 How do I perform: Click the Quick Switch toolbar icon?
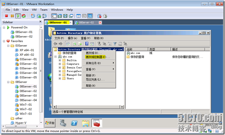click(66, 16)
